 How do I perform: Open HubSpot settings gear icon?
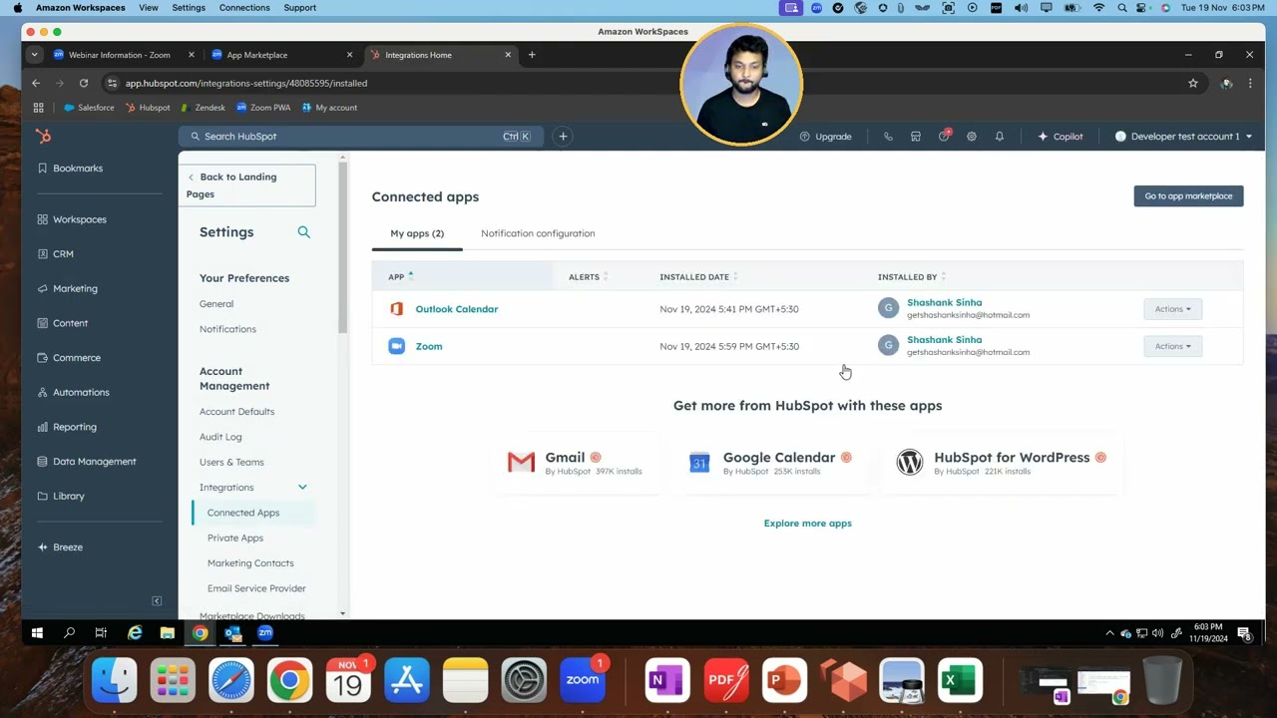(972, 137)
